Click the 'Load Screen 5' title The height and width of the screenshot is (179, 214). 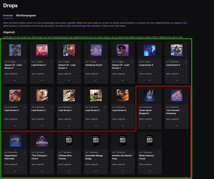click(173, 65)
